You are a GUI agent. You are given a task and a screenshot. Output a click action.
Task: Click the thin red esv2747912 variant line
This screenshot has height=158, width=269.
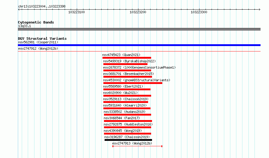point(139,51)
